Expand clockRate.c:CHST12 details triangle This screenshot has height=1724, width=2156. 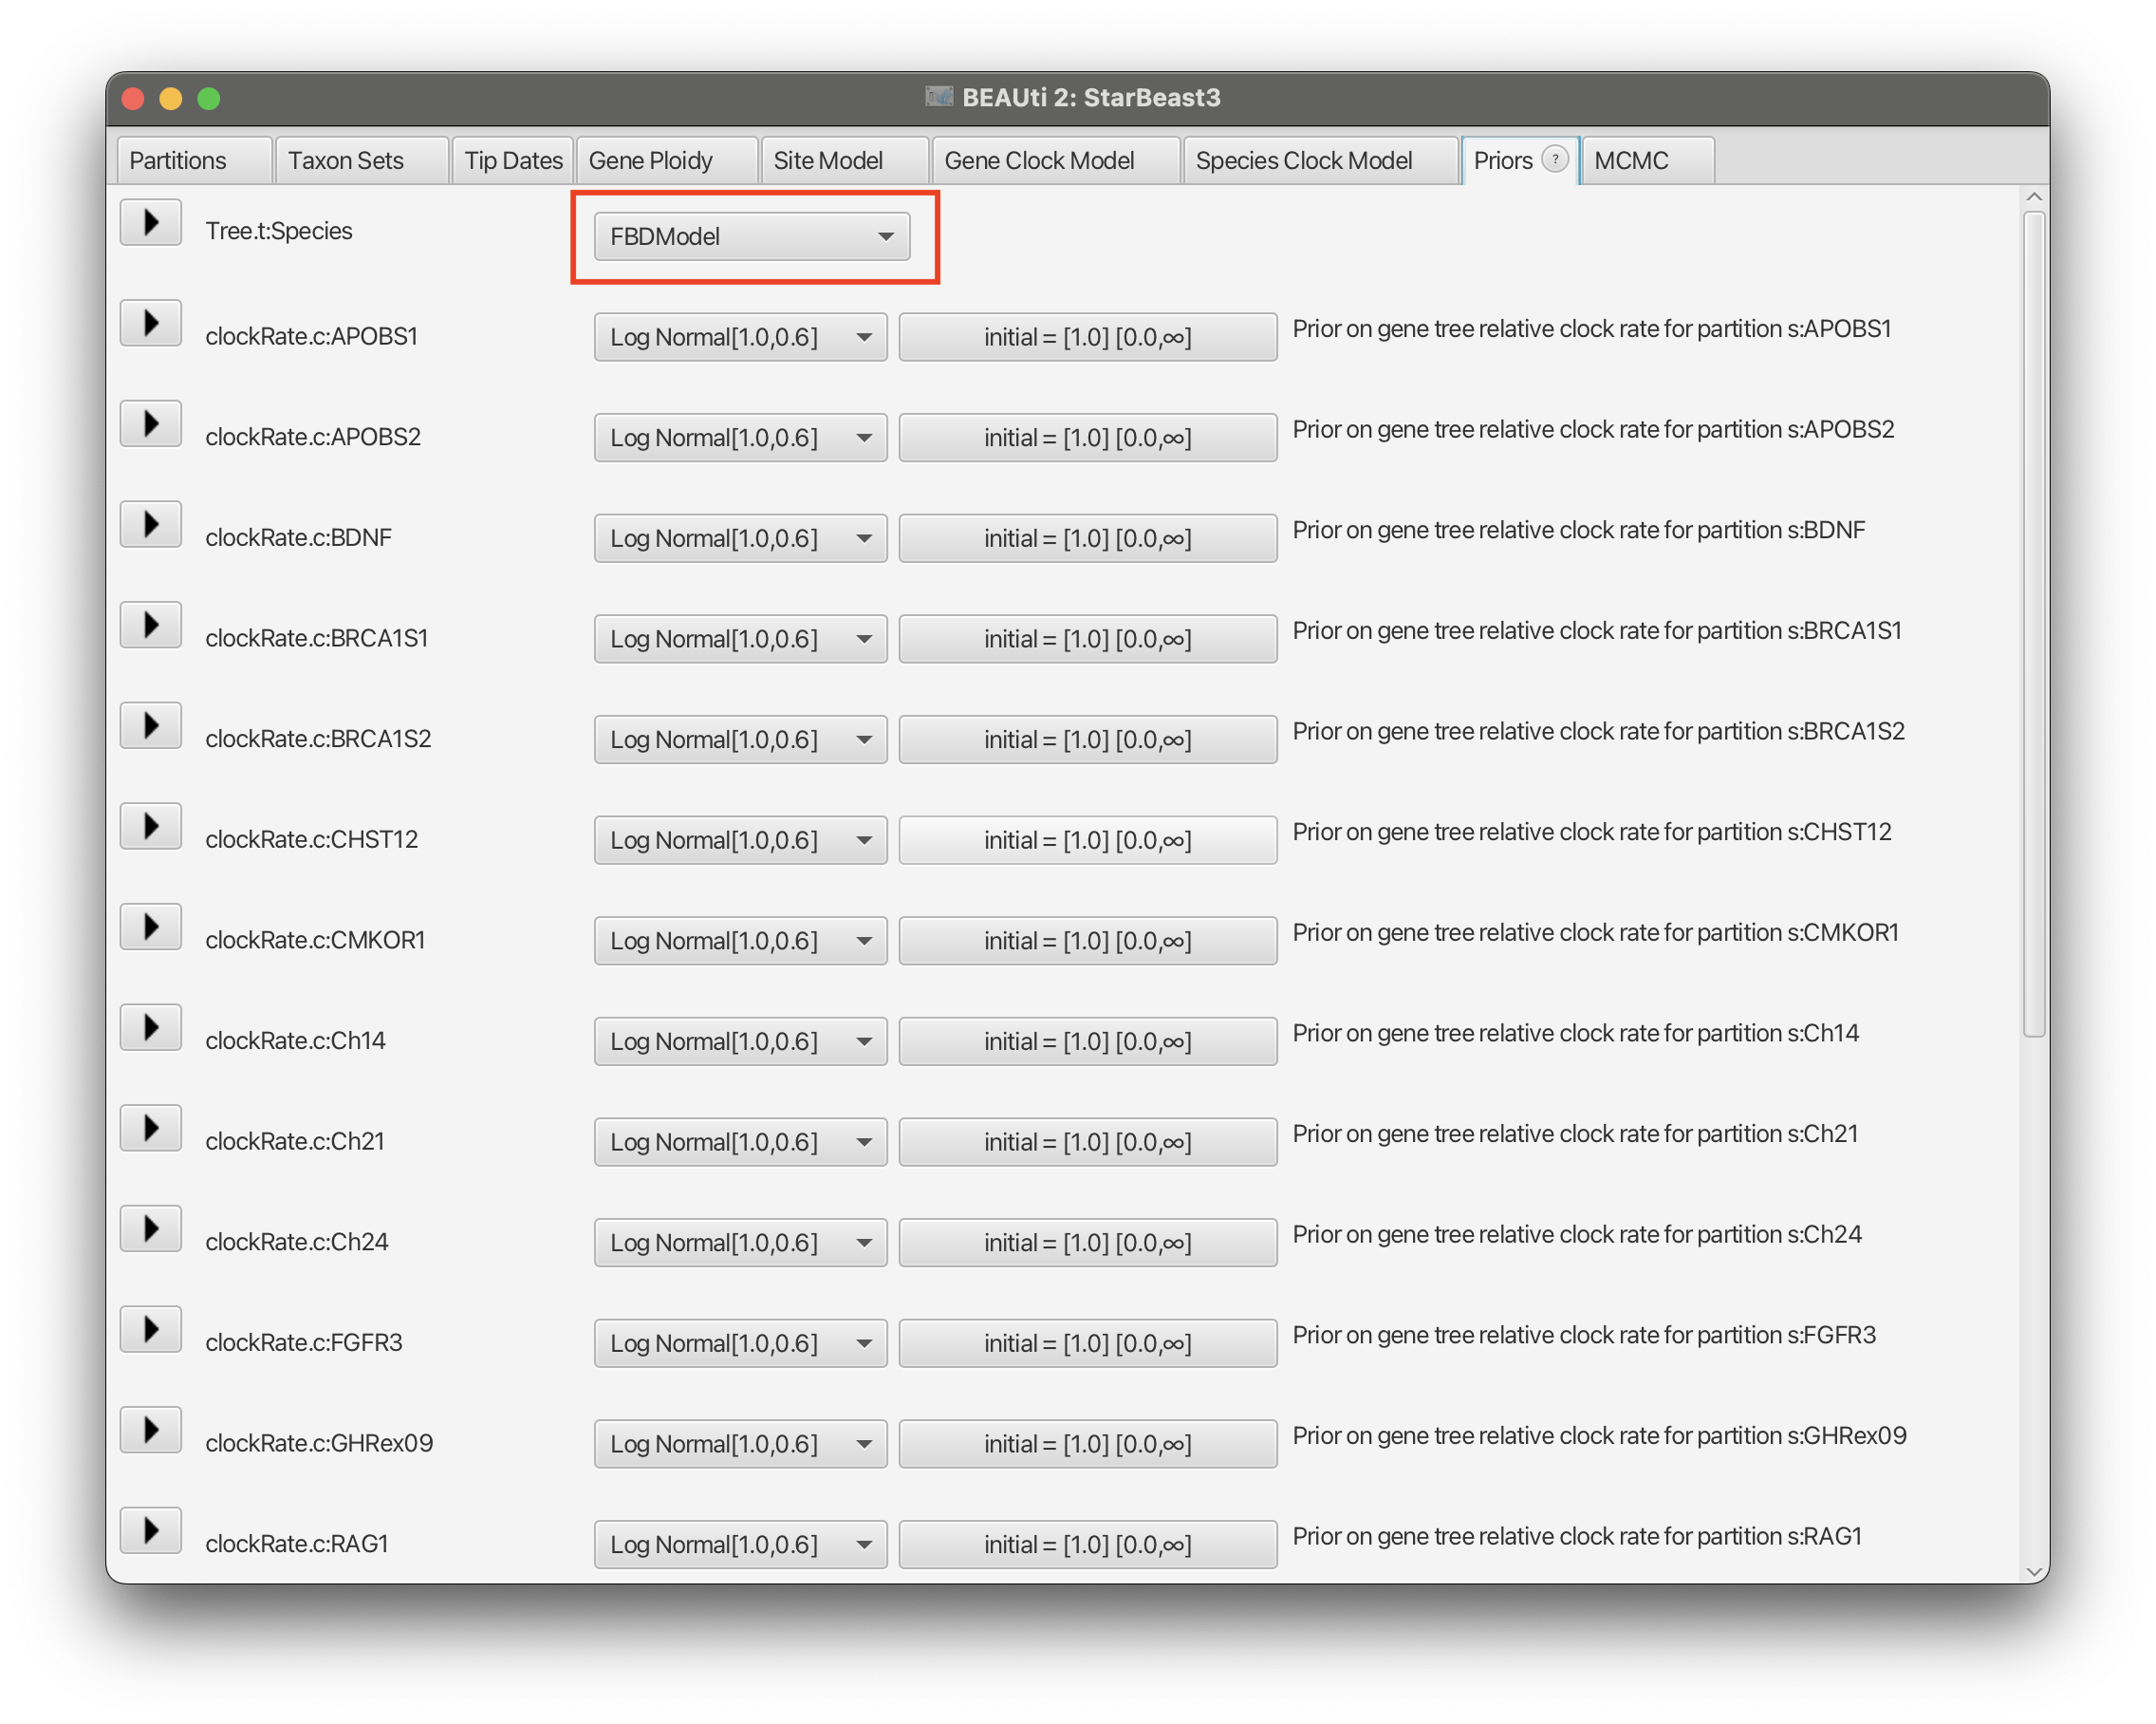click(x=150, y=827)
